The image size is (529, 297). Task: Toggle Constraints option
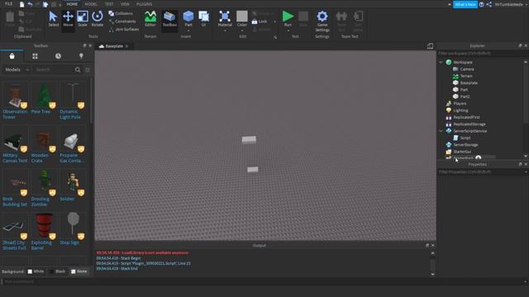pyautogui.click(x=122, y=21)
